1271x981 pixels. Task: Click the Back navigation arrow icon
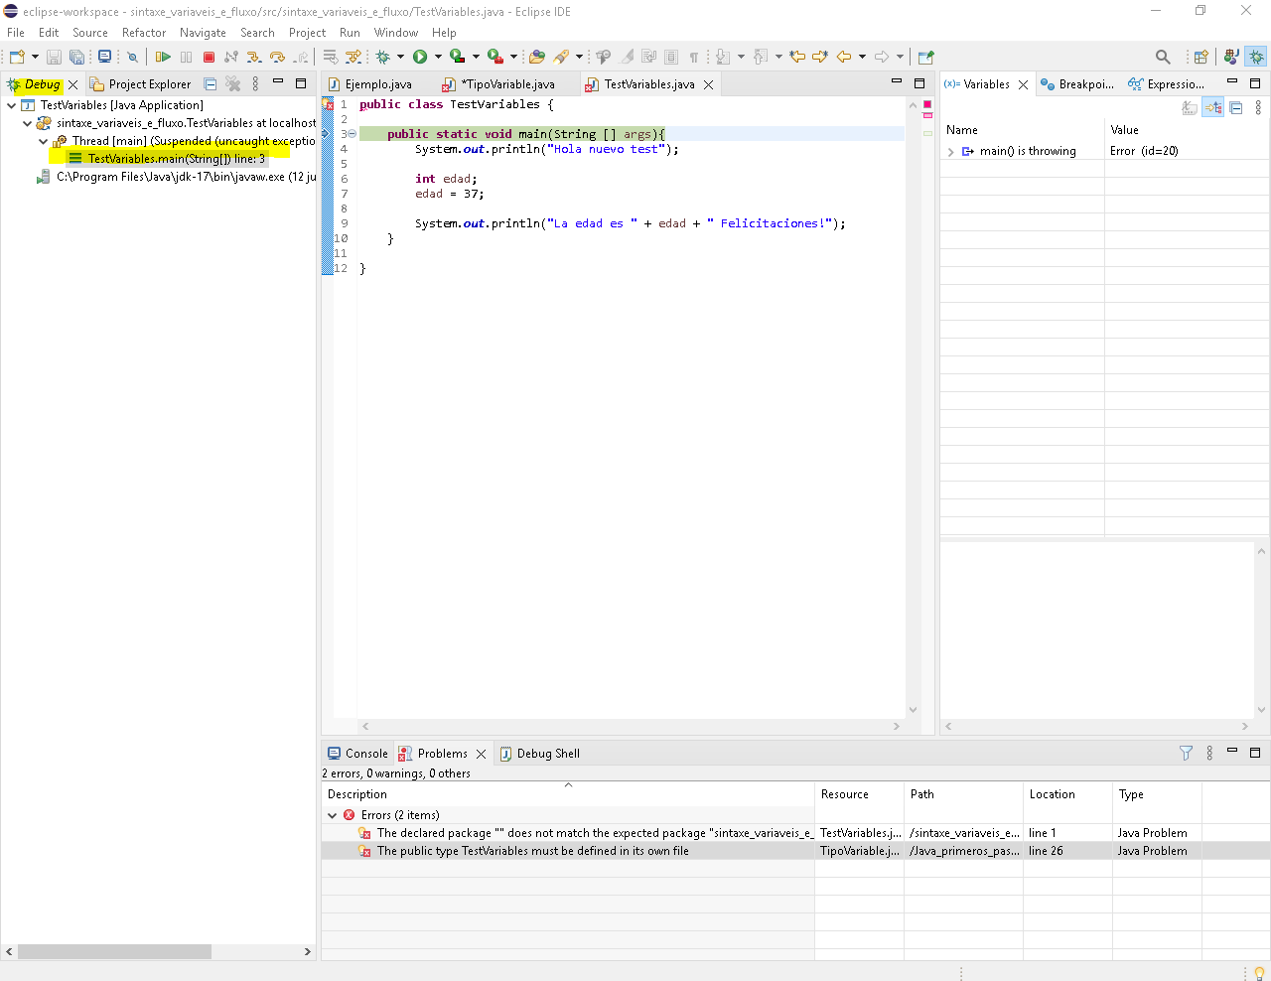[x=844, y=57]
